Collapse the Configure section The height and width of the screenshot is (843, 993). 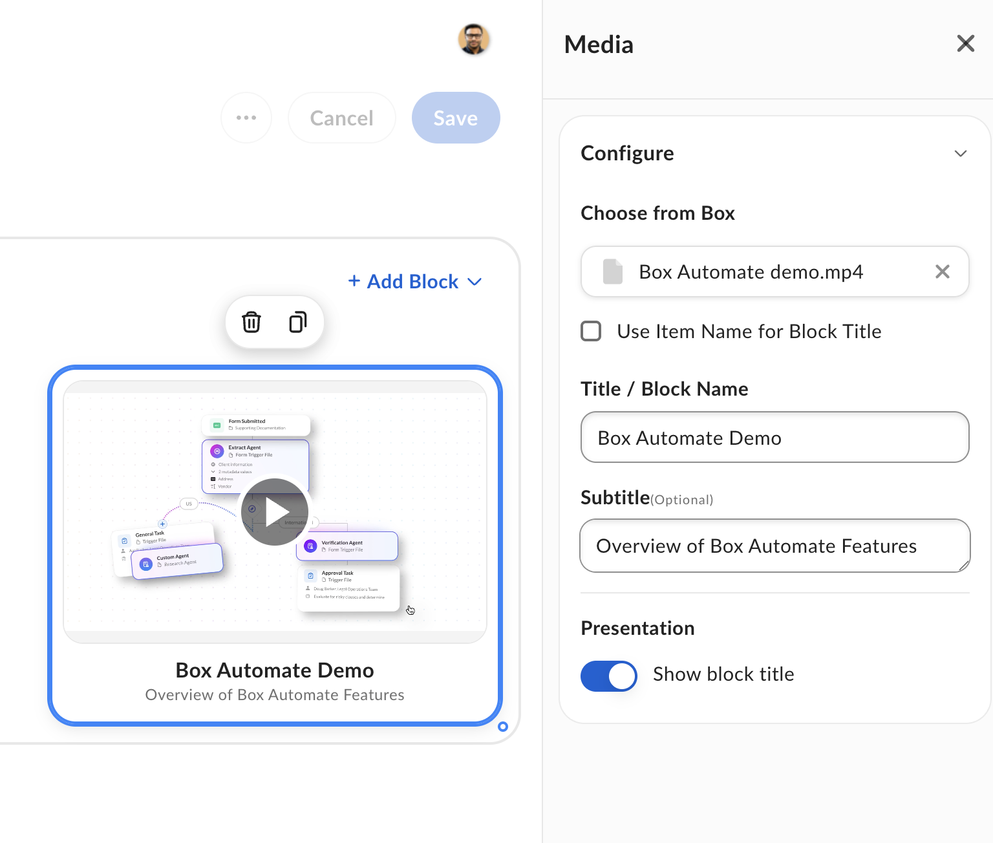tap(961, 153)
